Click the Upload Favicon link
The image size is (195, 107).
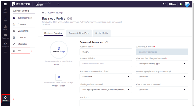59,86
